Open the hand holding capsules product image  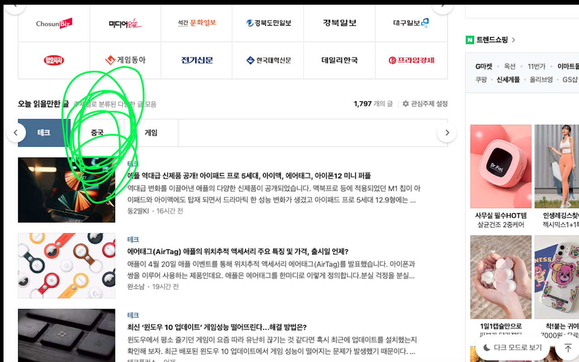point(501,277)
